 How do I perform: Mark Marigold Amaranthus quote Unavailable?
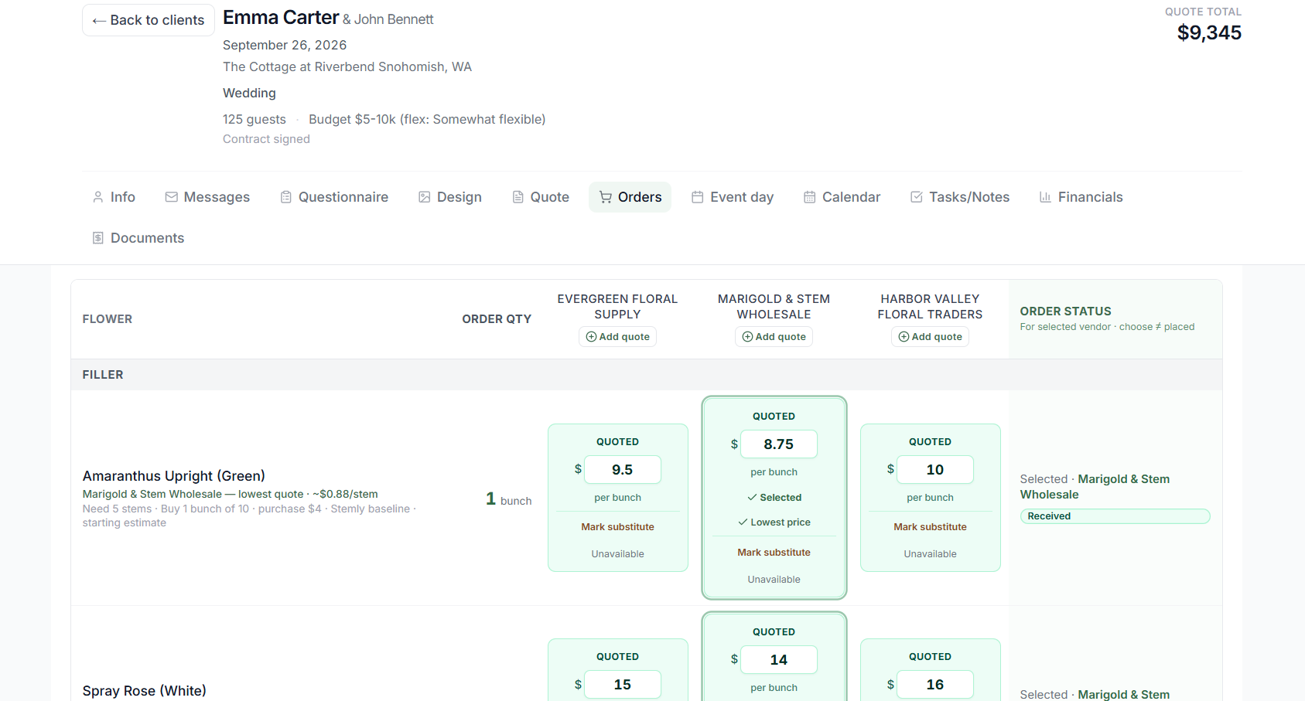click(774, 580)
